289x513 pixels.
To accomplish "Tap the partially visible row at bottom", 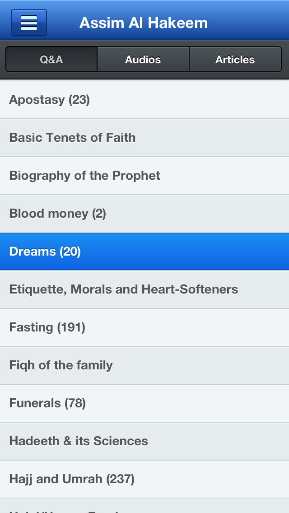I will (x=144, y=507).
